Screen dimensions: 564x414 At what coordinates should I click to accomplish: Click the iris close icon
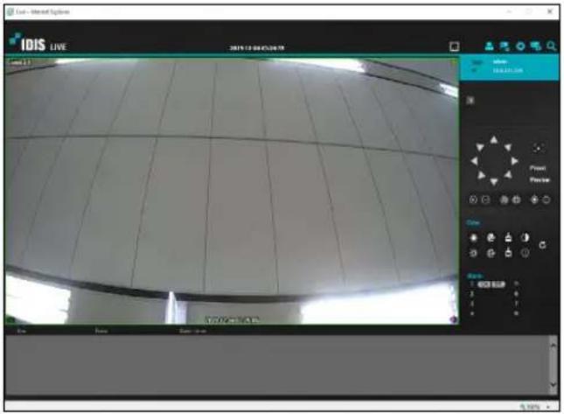point(547,200)
